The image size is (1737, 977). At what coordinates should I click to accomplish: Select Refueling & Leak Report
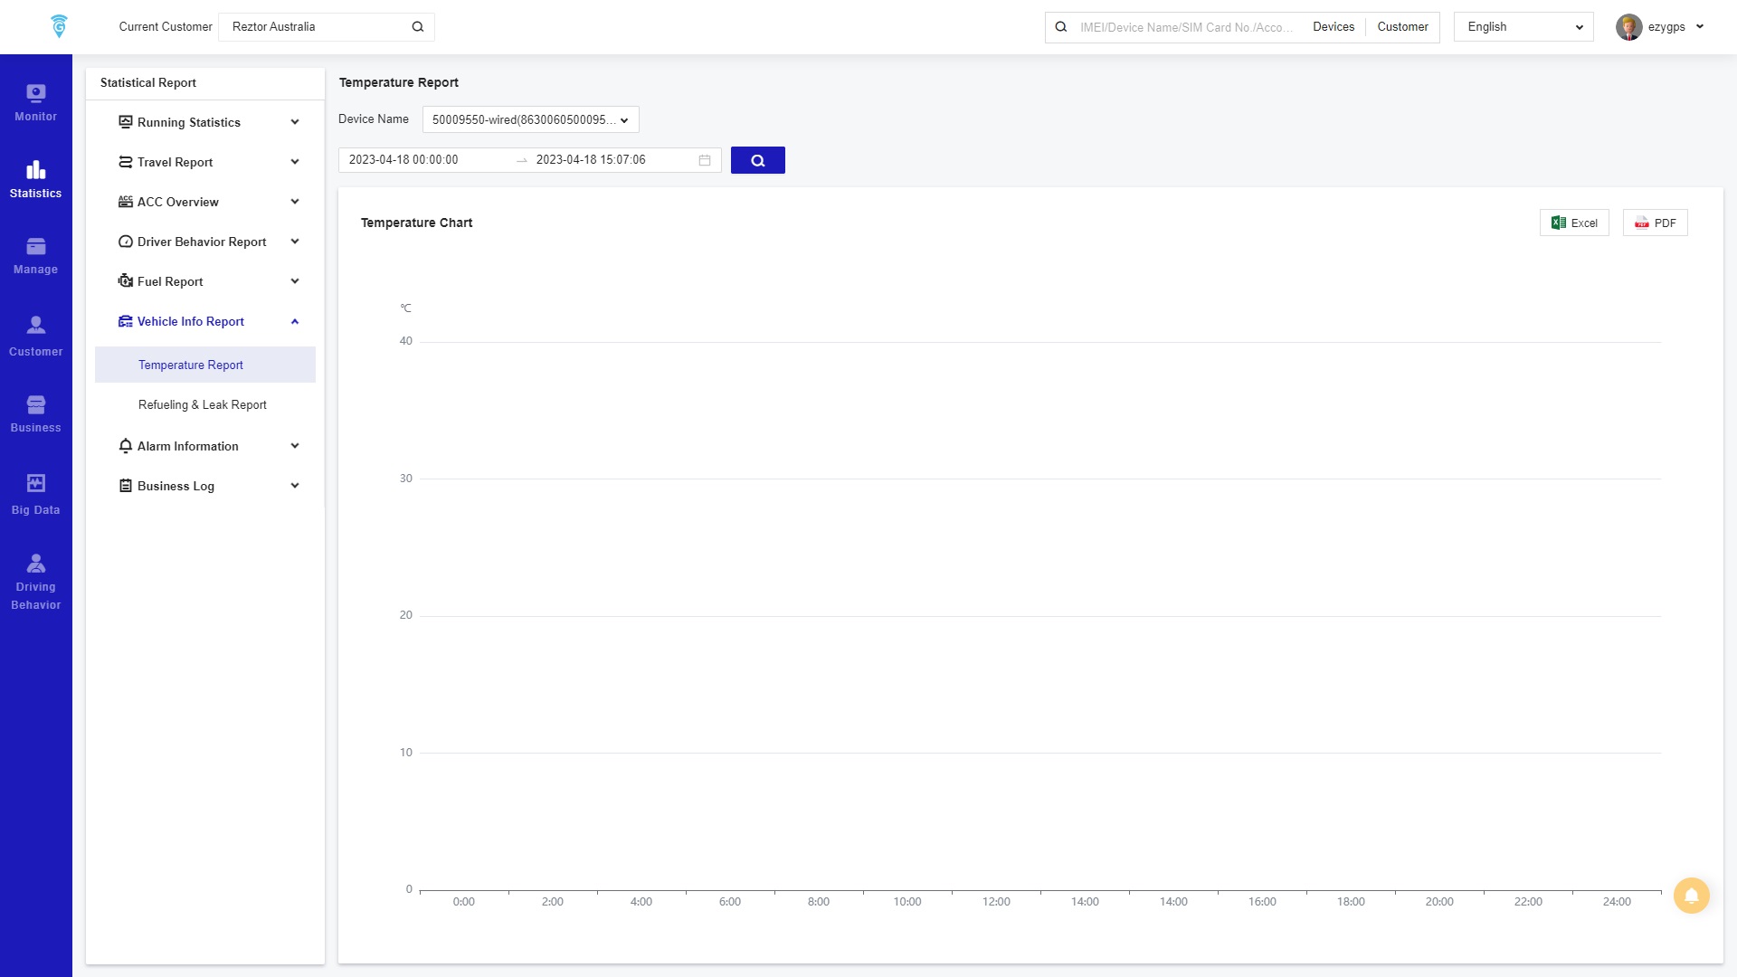pos(203,404)
